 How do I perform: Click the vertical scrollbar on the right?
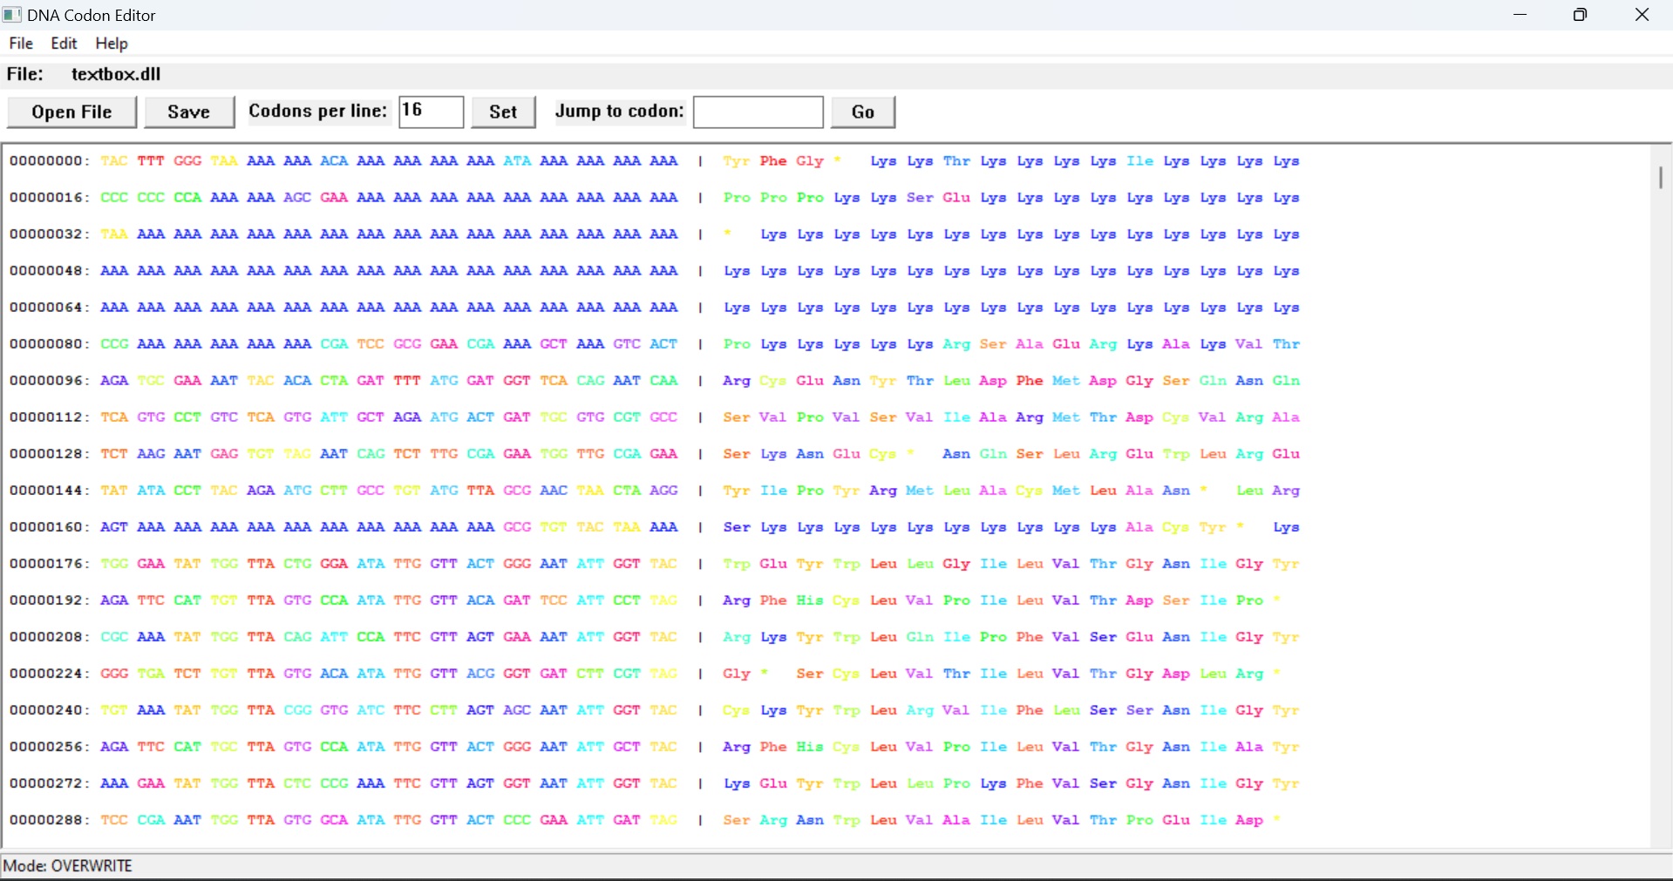tap(1660, 179)
